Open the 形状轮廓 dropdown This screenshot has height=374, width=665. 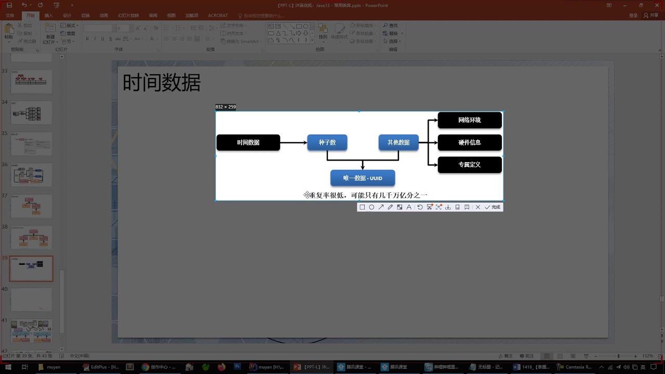coord(362,33)
